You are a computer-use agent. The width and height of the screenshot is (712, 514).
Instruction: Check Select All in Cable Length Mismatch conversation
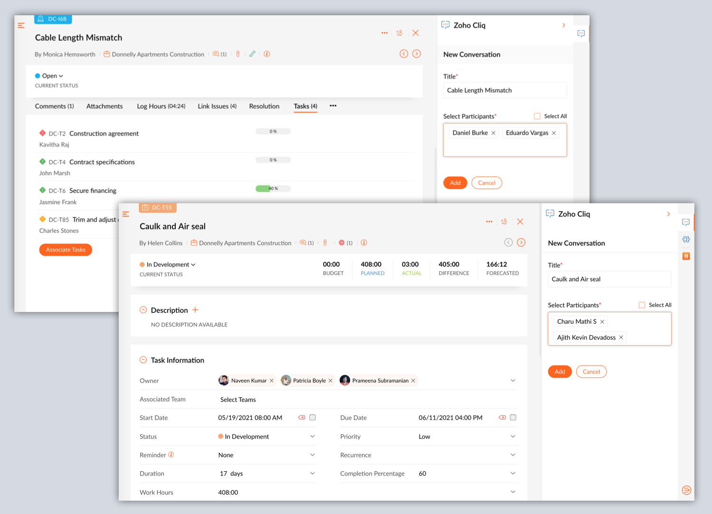[537, 116]
